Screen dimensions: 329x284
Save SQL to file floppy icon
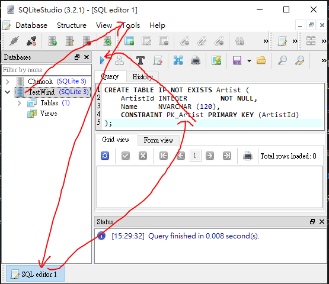point(237,60)
